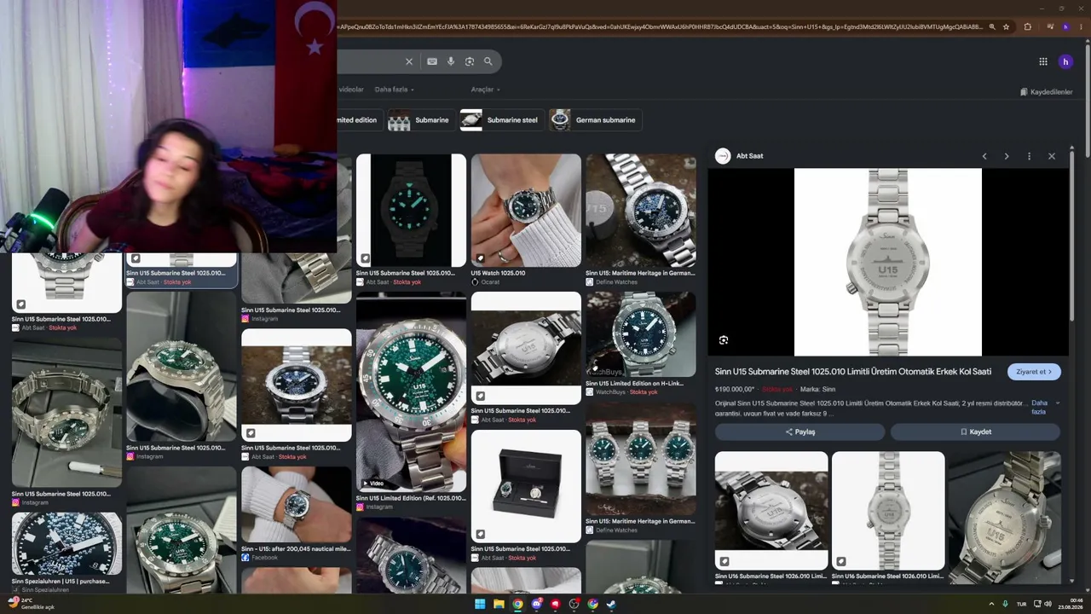Image resolution: width=1091 pixels, height=614 pixels.
Task: Click the large watch caseback preview image
Action: click(888, 262)
